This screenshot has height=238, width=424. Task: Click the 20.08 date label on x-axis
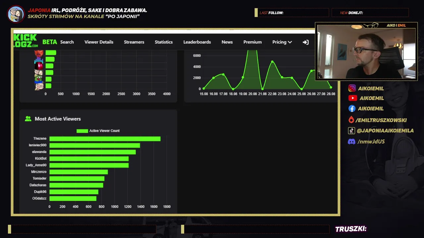(x=252, y=94)
